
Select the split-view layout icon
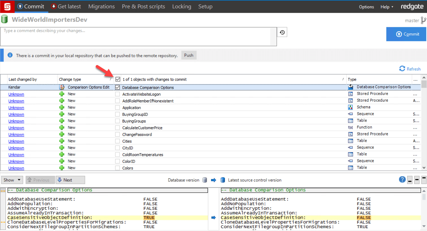coord(417,180)
